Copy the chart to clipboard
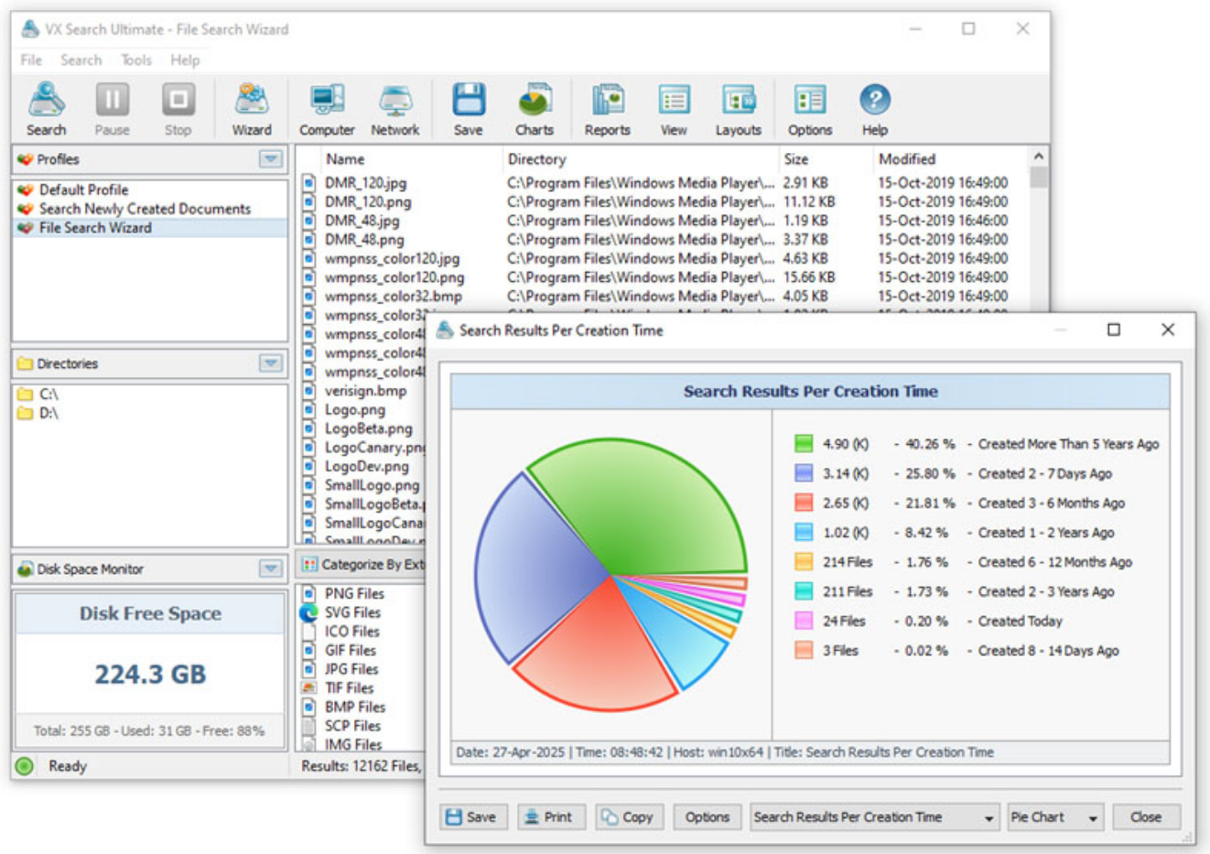Image resolution: width=1210 pixels, height=854 pixels. [628, 816]
